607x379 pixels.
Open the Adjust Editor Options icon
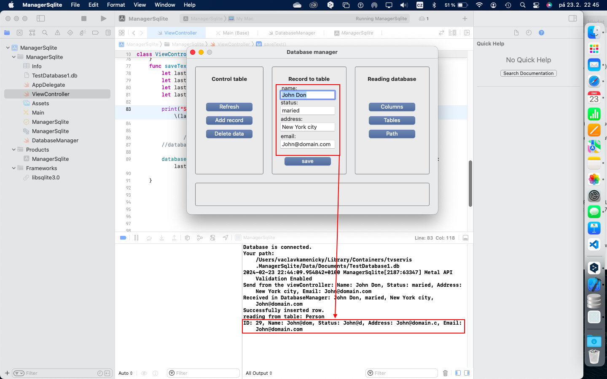[452, 33]
